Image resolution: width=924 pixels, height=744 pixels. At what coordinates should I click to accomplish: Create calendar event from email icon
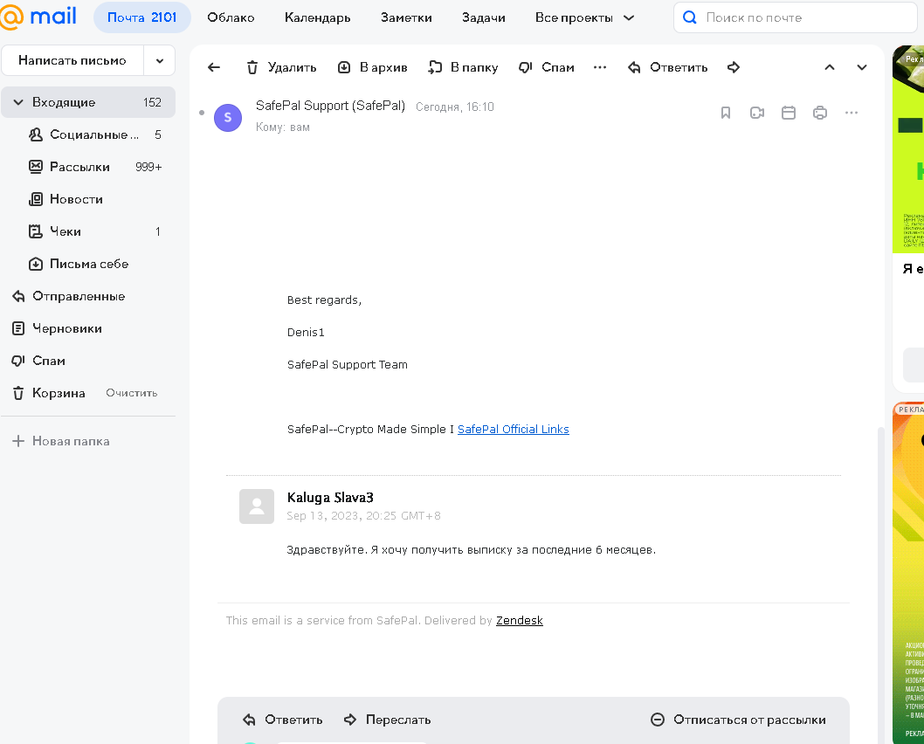pyautogui.click(x=789, y=113)
